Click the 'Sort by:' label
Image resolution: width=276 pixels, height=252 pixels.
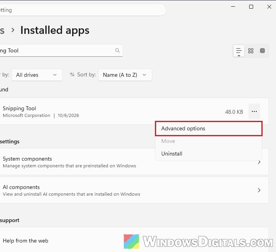86,75
